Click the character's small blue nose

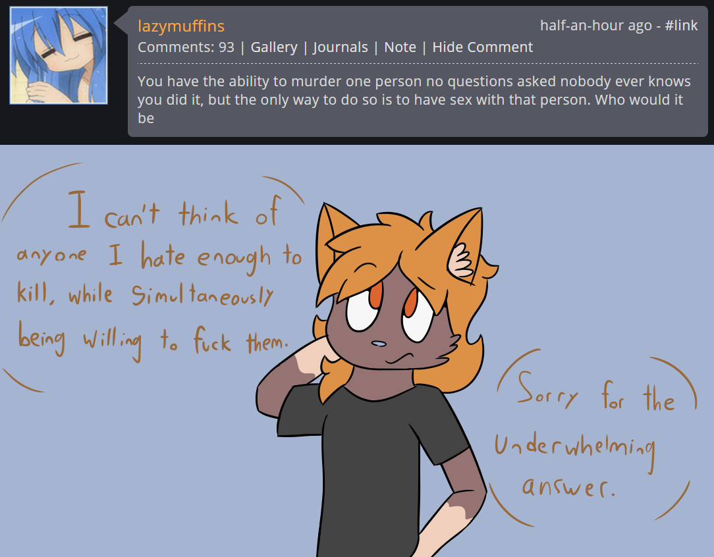point(379,344)
